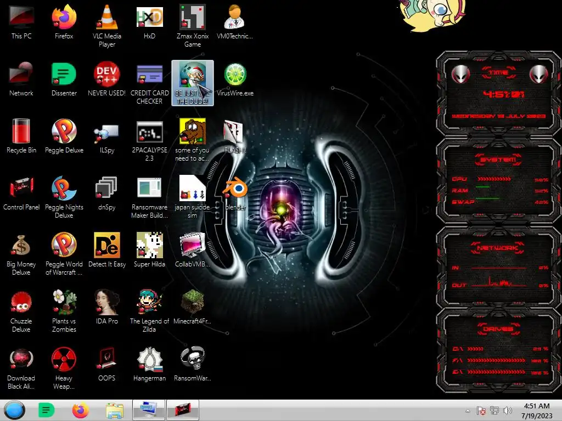Open File Explorer from the taskbar
Image resolution: width=562 pixels, height=421 pixels.
115,410
